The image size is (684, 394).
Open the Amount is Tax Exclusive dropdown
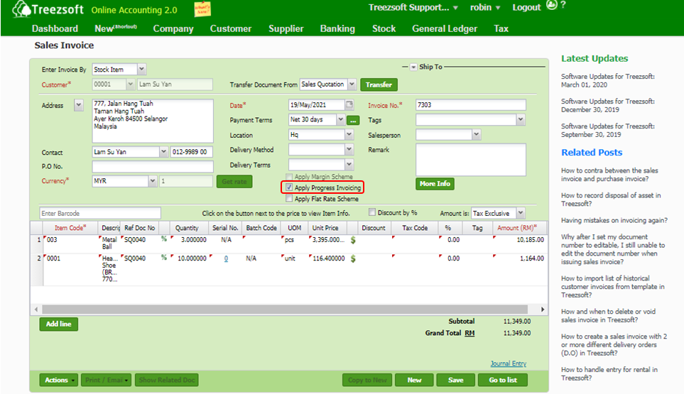coord(520,213)
